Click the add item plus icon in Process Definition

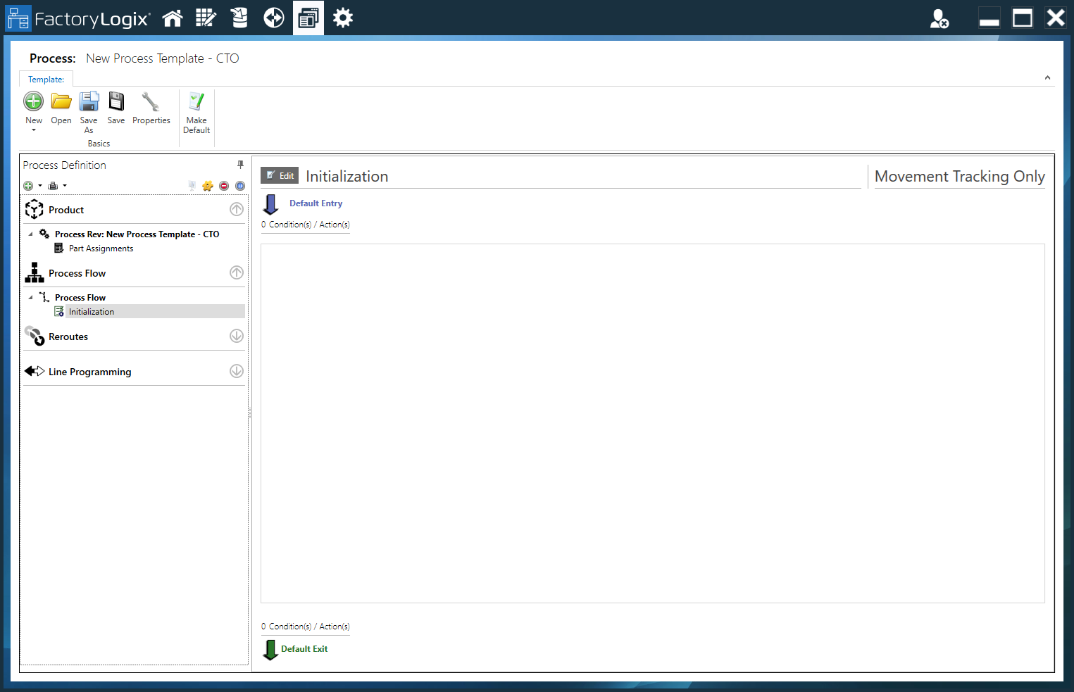point(29,185)
